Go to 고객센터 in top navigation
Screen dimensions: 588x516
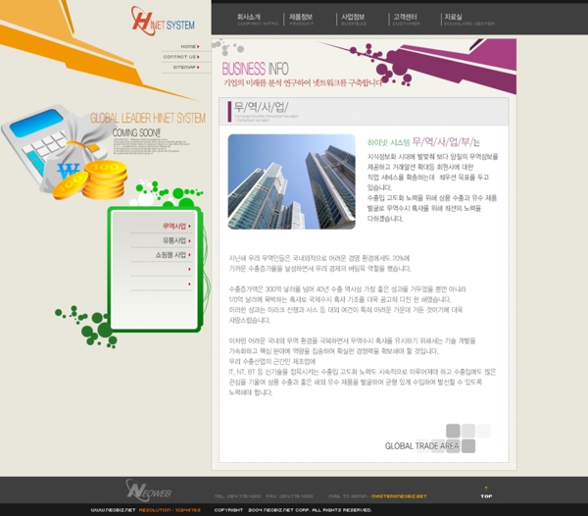405,19
